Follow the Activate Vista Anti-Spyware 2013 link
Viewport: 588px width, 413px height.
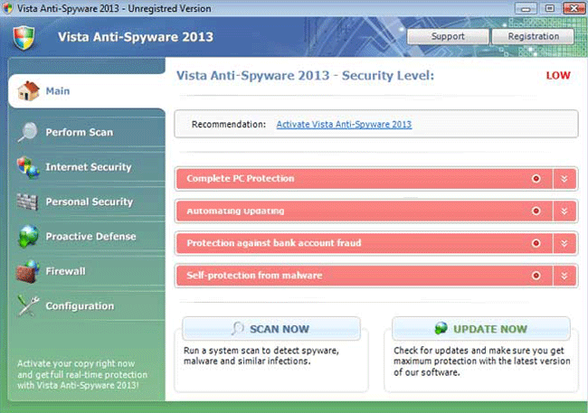[x=344, y=124]
